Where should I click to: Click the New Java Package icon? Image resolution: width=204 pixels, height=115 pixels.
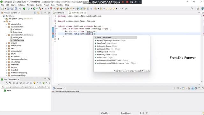[x=57, y=9]
